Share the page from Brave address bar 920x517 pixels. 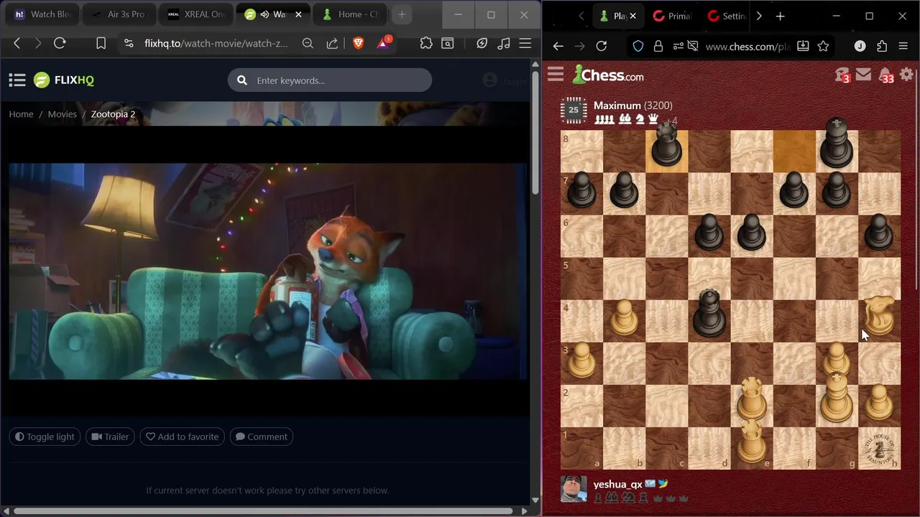coord(332,44)
